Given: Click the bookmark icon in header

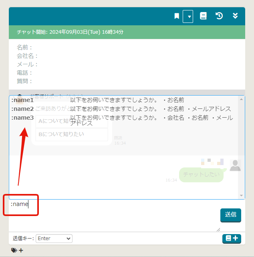Looking at the screenshot, I should pyautogui.click(x=177, y=16).
